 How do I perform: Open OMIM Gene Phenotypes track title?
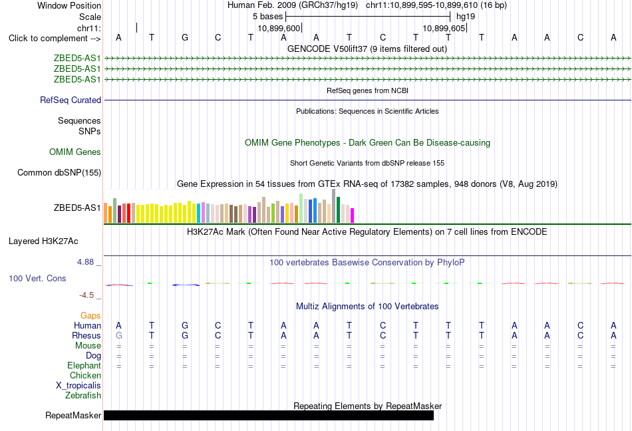click(367, 142)
